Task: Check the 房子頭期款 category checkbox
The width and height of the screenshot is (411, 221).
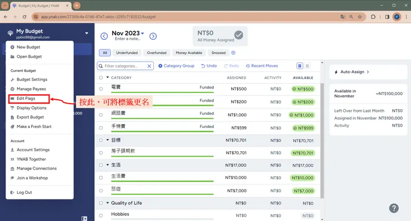Action: pos(101,153)
